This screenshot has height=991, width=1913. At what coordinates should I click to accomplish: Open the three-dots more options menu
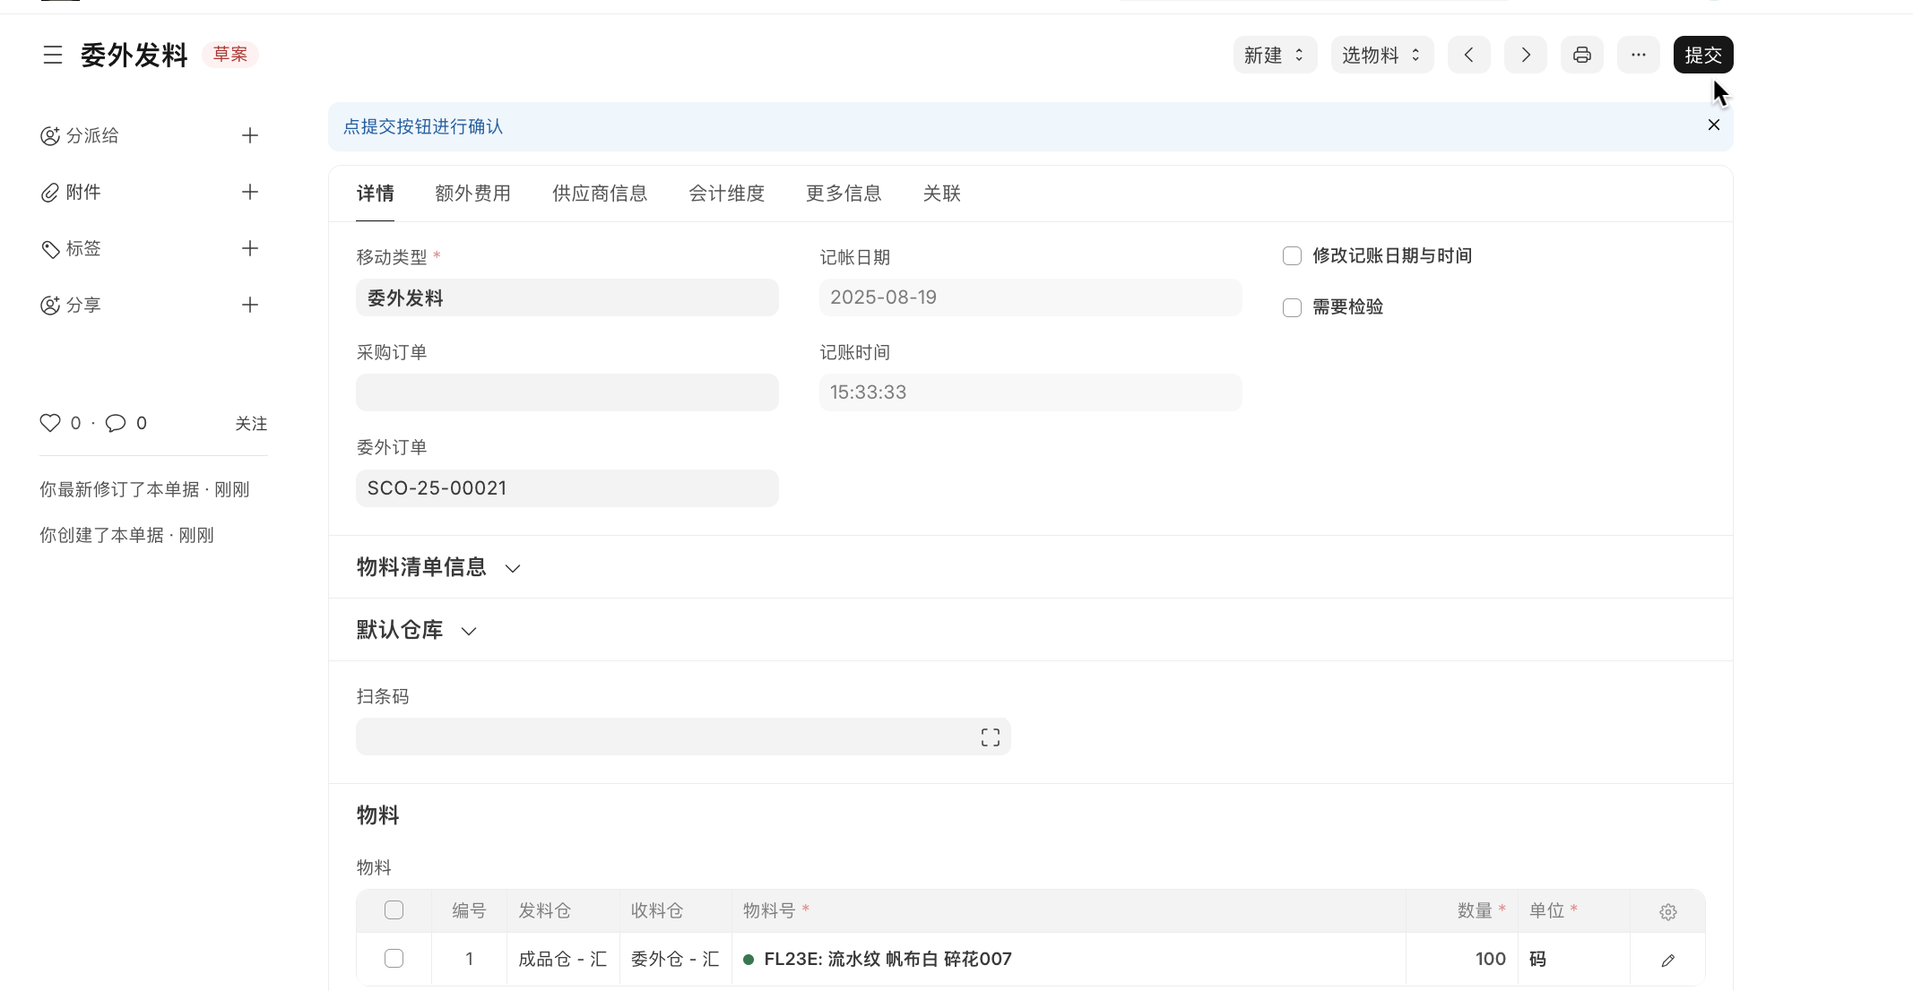point(1638,55)
